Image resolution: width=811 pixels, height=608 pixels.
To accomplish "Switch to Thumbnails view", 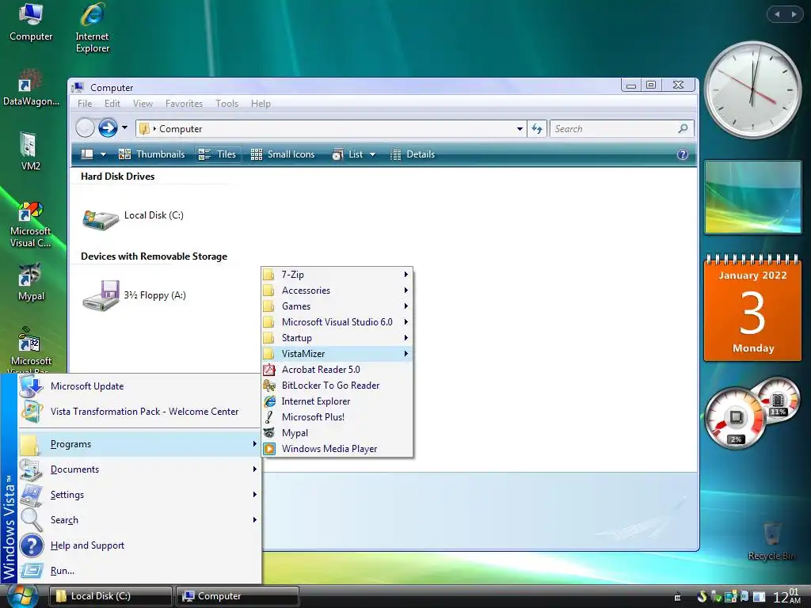I will click(151, 154).
